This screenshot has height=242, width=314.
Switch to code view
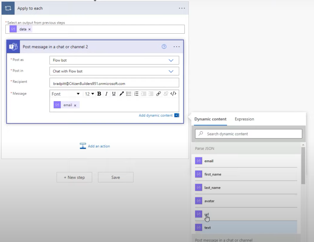pos(173,94)
